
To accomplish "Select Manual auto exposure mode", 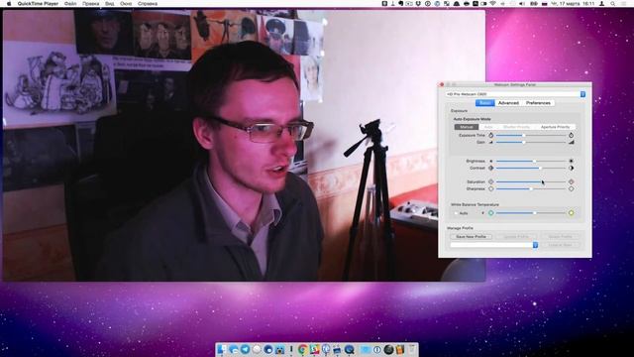I will [x=467, y=127].
